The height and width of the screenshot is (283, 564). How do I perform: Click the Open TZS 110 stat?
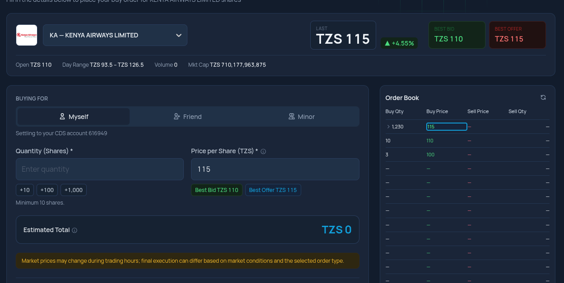point(34,65)
